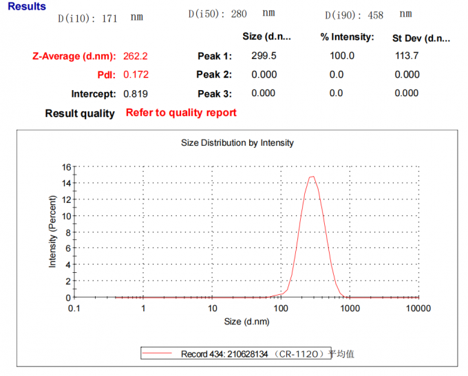
Task: Click the Results heading
Action: click(x=27, y=7)
